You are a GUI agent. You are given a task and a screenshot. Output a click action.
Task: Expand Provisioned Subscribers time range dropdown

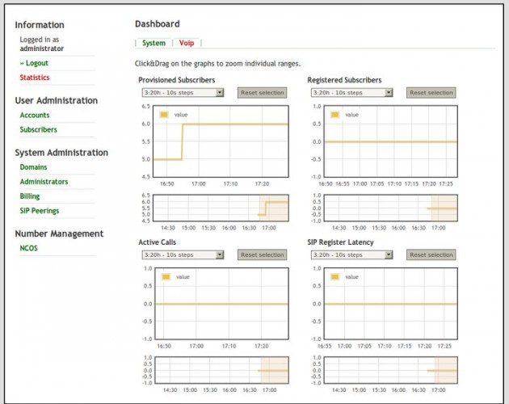coord(182,93)
